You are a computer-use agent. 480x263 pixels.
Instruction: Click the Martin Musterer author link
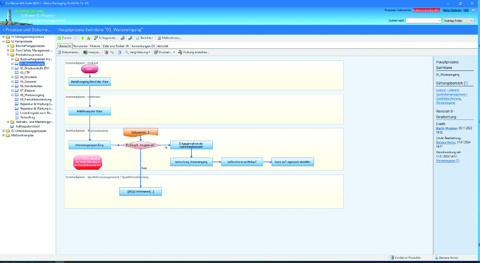(447, 128)
